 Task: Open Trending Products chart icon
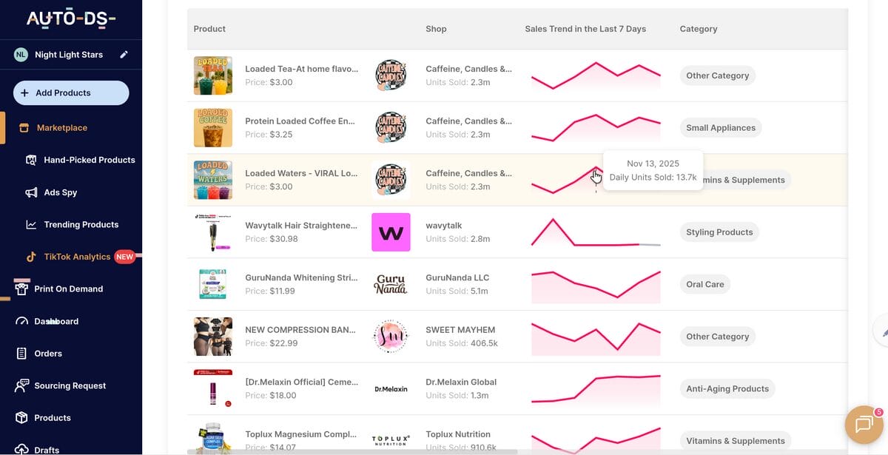point(30,224)
